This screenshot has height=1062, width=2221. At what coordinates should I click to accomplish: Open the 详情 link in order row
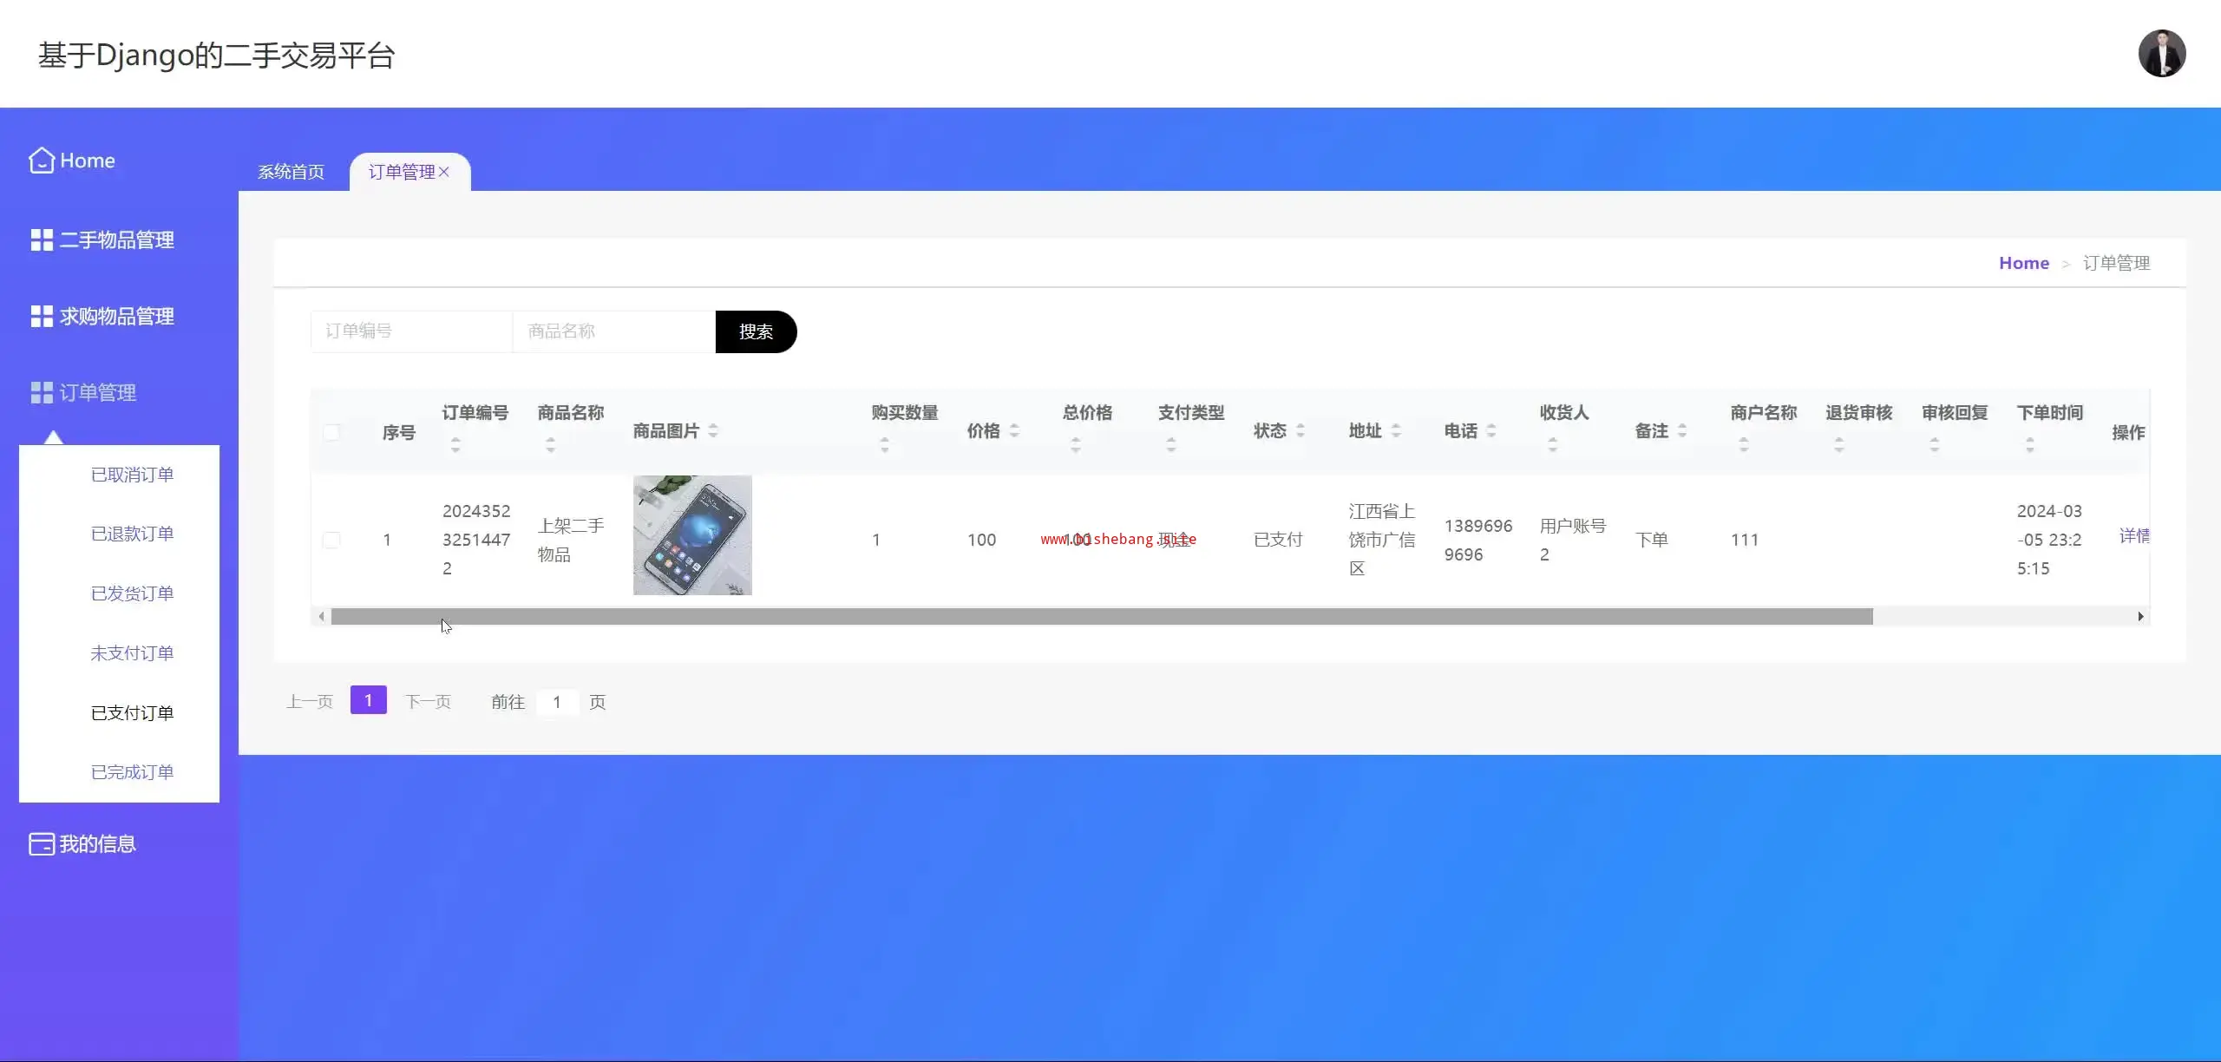pos(2133,536)
